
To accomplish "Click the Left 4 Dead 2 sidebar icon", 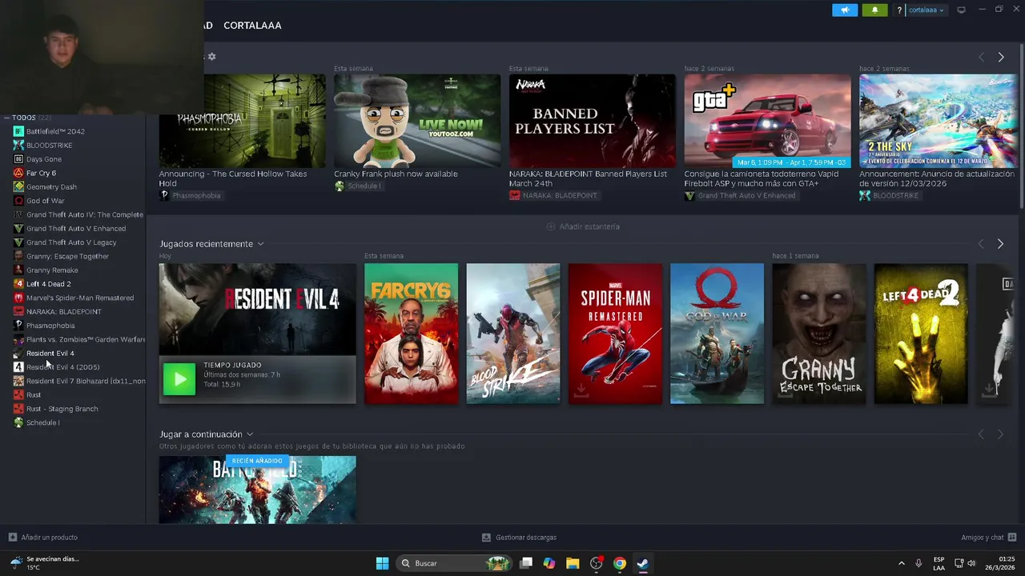I will tap(18, 284).
